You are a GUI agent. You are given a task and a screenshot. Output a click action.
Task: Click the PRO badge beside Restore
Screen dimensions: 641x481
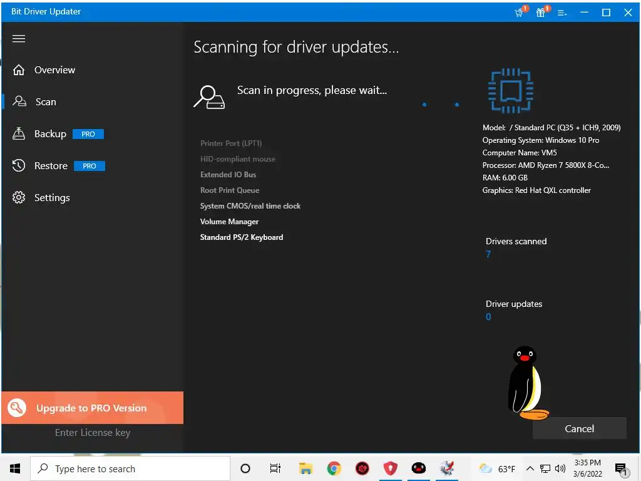point(89,166)
